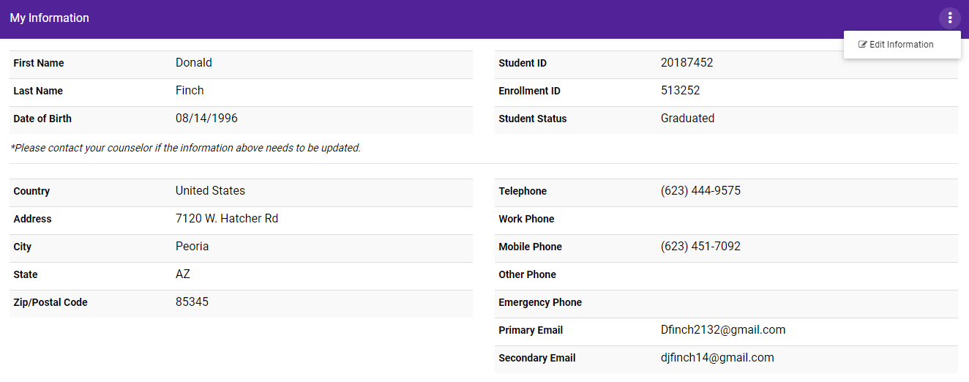Select the secondary email djfinch14@gmail.com
The width and height of the screenshot is (969, 382).
coord(717,358)
